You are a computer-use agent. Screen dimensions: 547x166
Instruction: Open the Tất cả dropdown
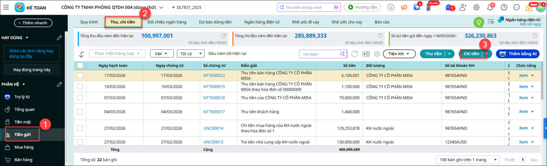190,54
